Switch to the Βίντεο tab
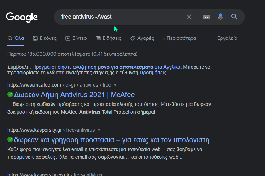The height and width of the screenshot is (176, 265). (x=76, y=38)
